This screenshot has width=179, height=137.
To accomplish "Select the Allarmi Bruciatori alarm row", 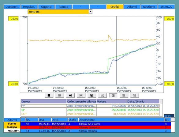I will [x=96, y=124].
